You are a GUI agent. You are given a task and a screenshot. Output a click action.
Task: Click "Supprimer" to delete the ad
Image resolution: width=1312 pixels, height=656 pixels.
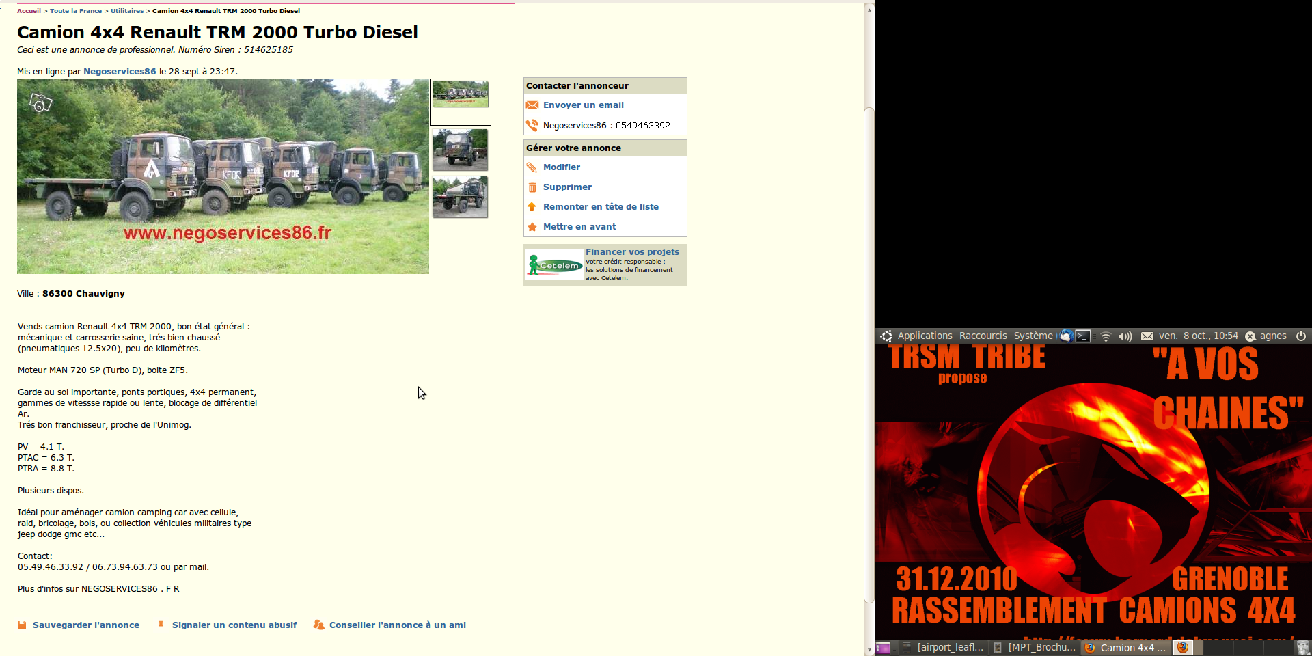[567, 187]
